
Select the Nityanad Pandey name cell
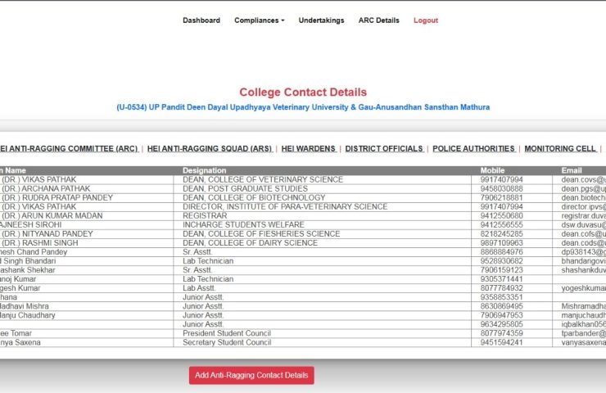pos(87,234)
